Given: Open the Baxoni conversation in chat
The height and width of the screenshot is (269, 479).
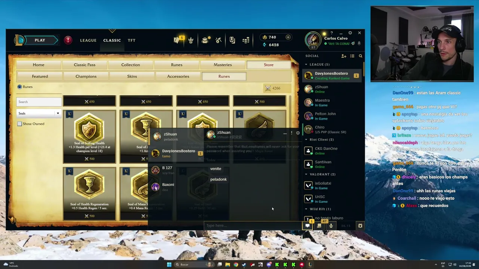Looking at the screenshot, I should (x=176, y=187).
